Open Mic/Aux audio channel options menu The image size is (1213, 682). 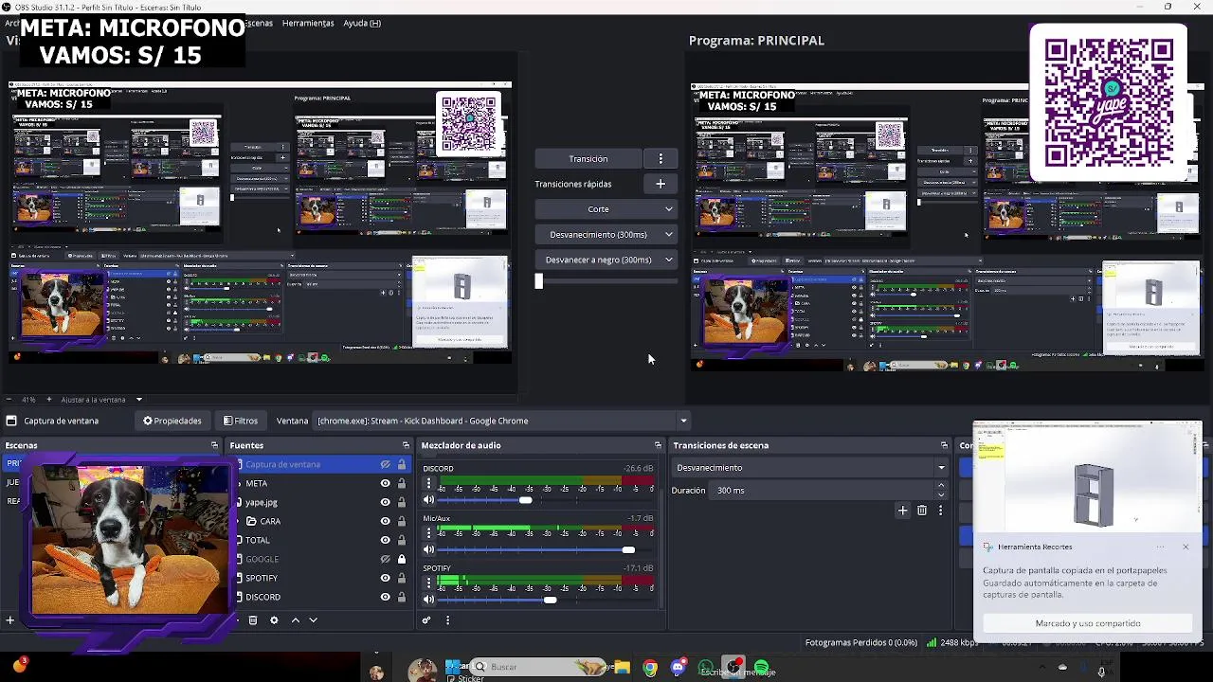(428, 533)
